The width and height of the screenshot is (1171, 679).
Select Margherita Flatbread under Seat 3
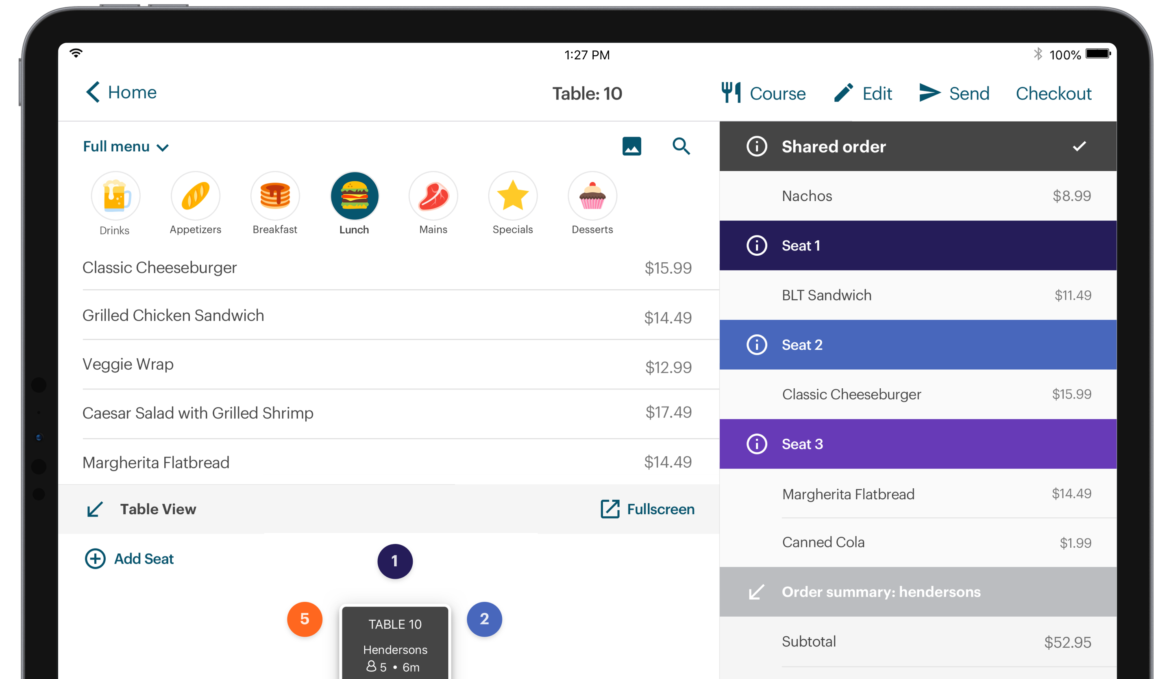click(x=918, y=494)
